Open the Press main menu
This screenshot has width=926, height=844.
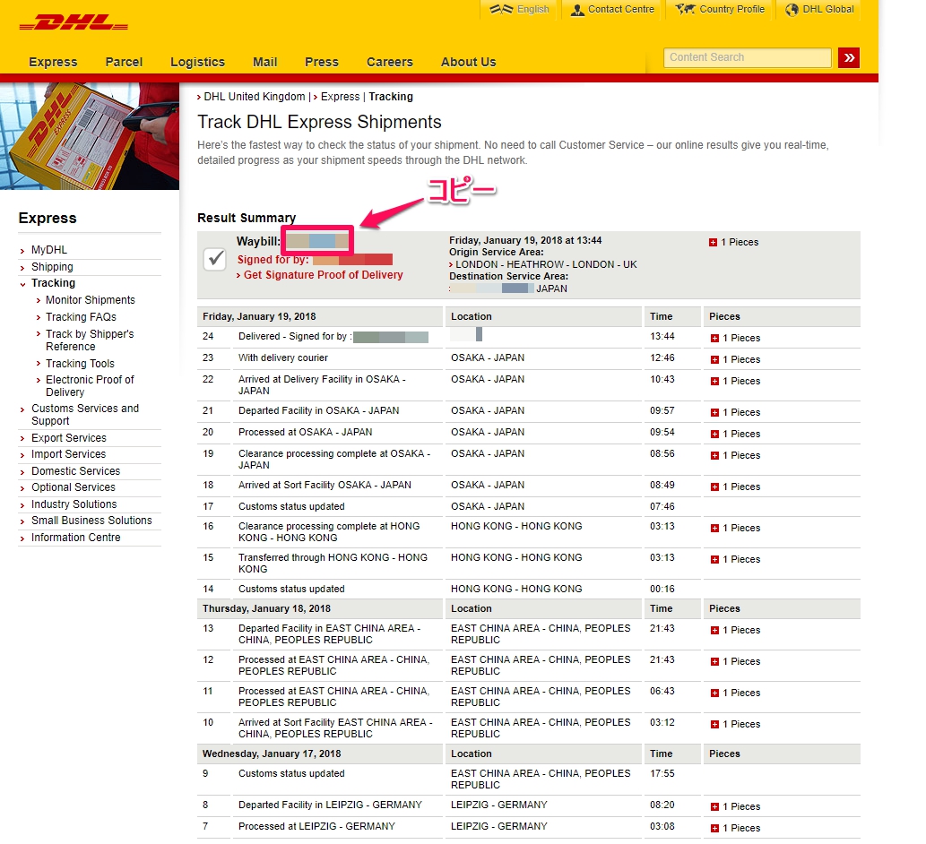point(322,62)
